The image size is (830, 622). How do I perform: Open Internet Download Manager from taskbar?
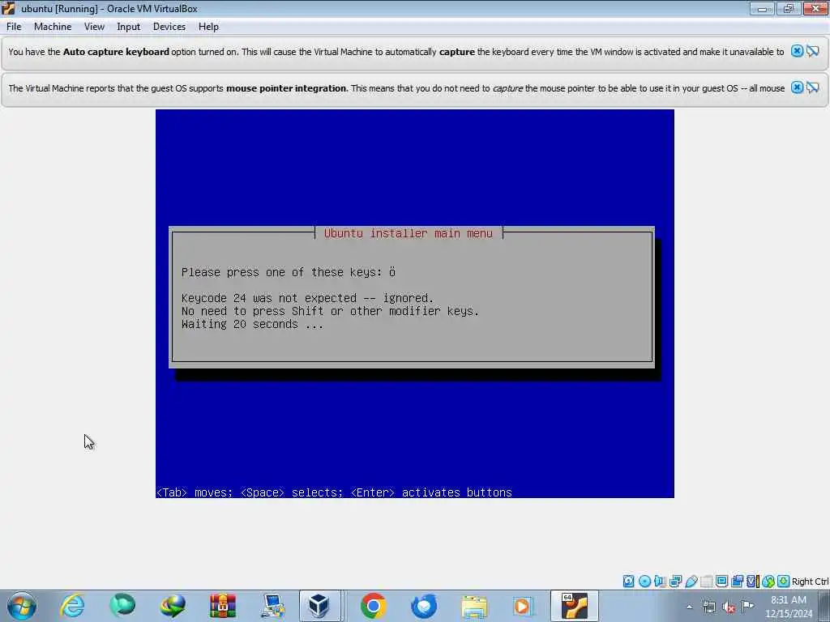point(173,606)
